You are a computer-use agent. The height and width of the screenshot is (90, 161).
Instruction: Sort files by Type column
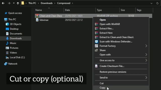click(99, 10)
